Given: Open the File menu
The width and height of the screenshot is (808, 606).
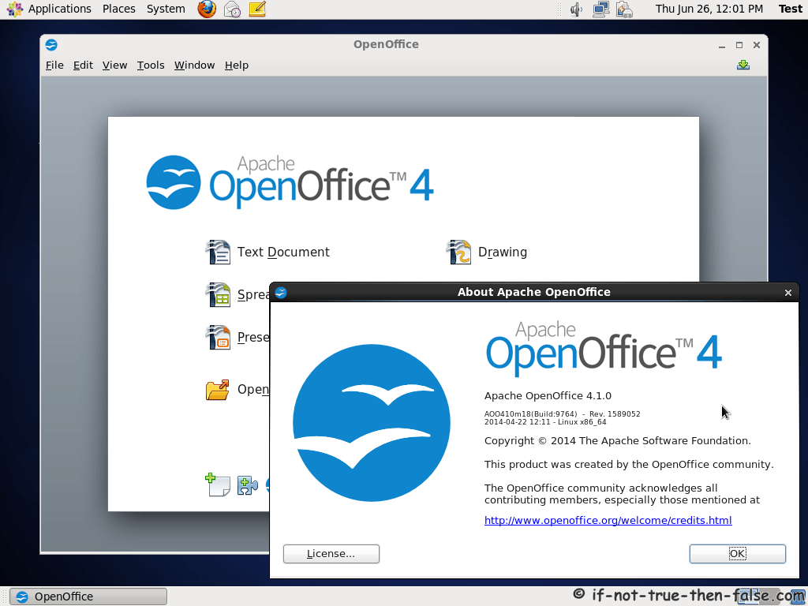Looking at the screenshot, I should coord(54,65).
